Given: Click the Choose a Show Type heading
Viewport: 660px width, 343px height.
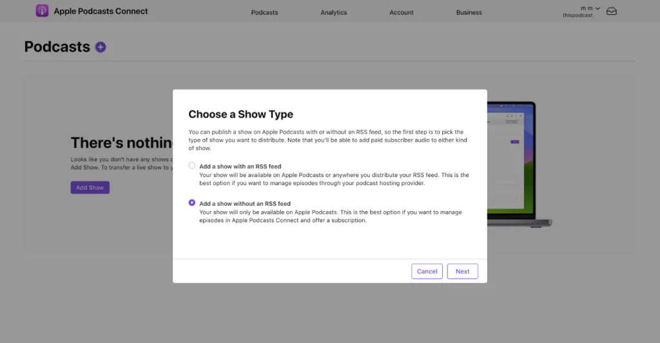Looking at the screenshot, I should pos(241,115).
